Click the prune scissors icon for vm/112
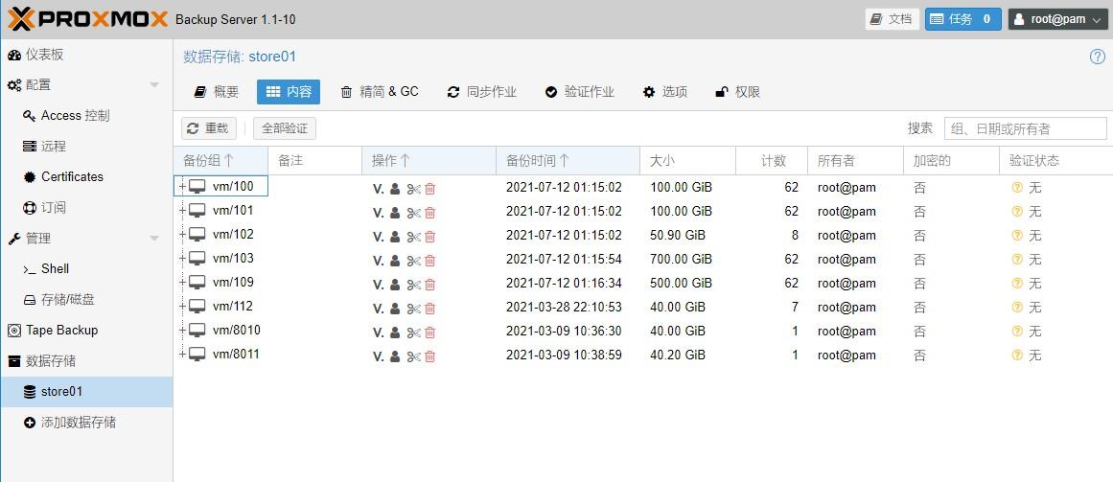 click(x=413, y=309)
